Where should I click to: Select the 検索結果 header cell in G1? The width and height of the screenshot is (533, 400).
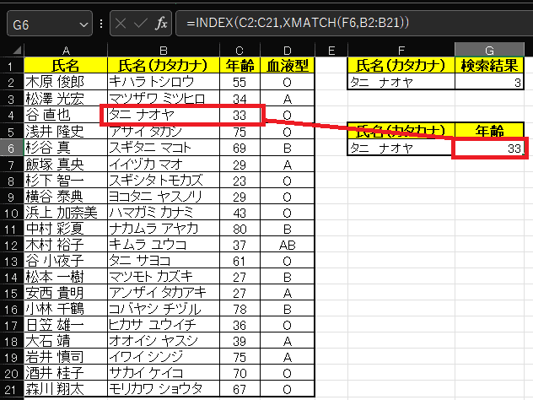(492, 65)
